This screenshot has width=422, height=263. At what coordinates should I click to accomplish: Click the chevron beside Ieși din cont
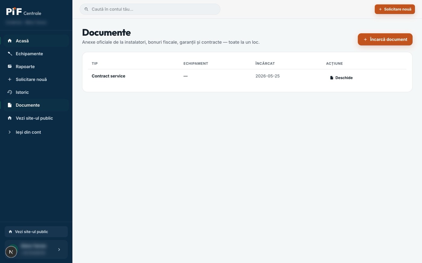click(x=10, y=132)
